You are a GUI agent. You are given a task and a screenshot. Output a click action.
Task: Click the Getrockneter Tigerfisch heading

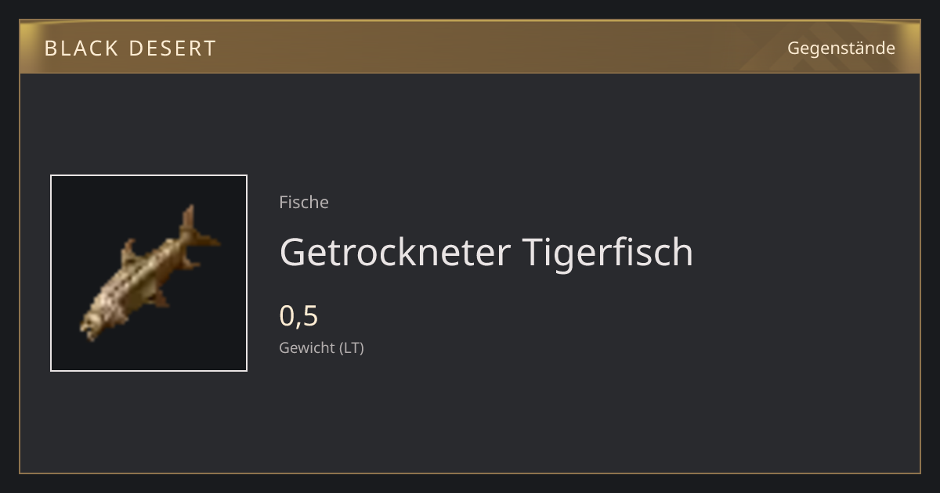pos(486,252)
